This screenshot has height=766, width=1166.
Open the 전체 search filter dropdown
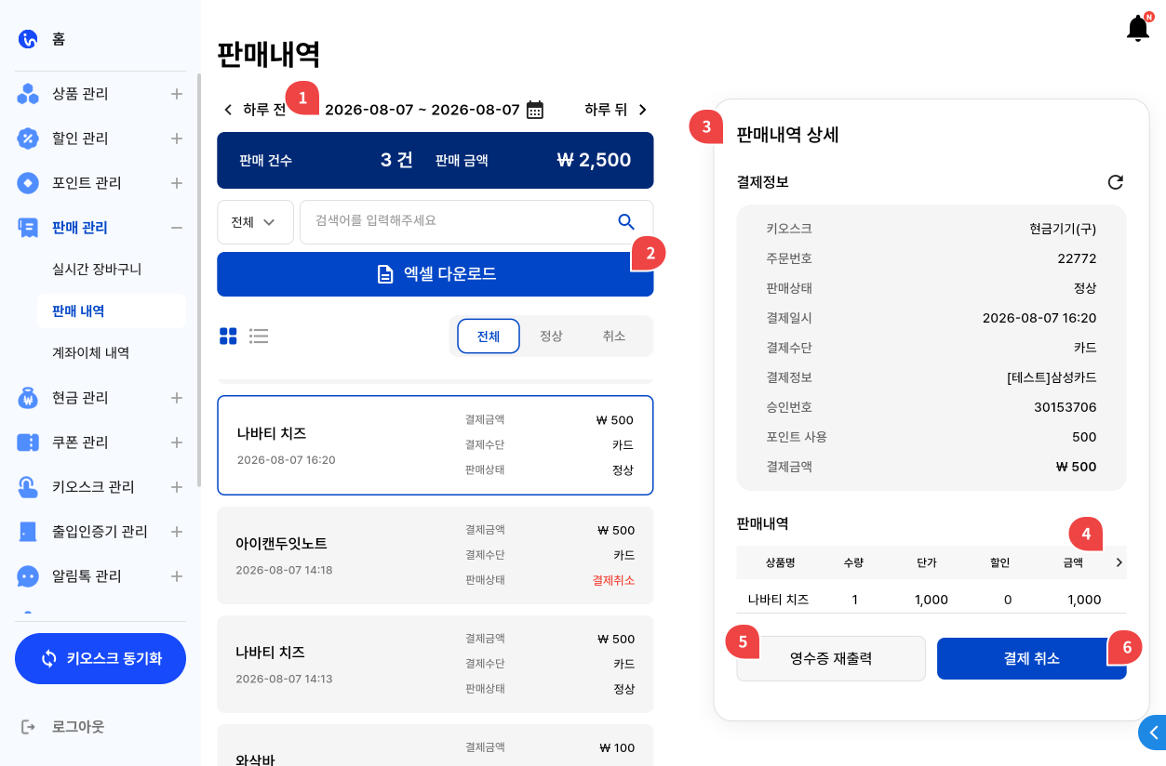point(255,222)
